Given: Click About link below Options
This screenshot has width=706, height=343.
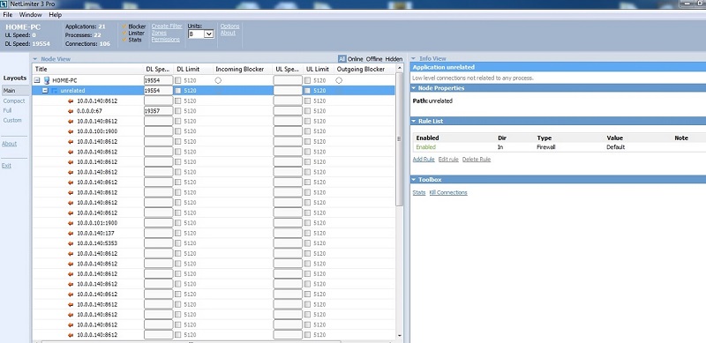Looking at the screenshot, I should [228, 33].
